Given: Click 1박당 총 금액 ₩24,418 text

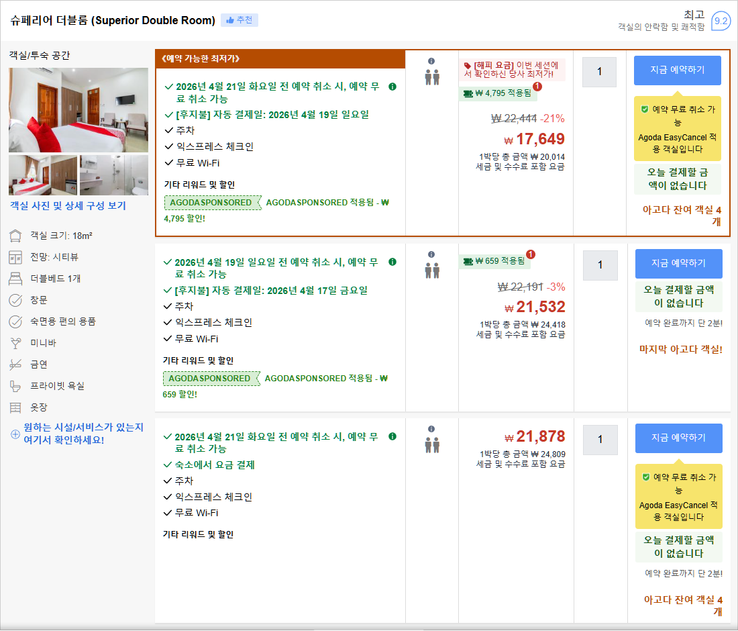Looking at the screenshot, I should (523, 325).
